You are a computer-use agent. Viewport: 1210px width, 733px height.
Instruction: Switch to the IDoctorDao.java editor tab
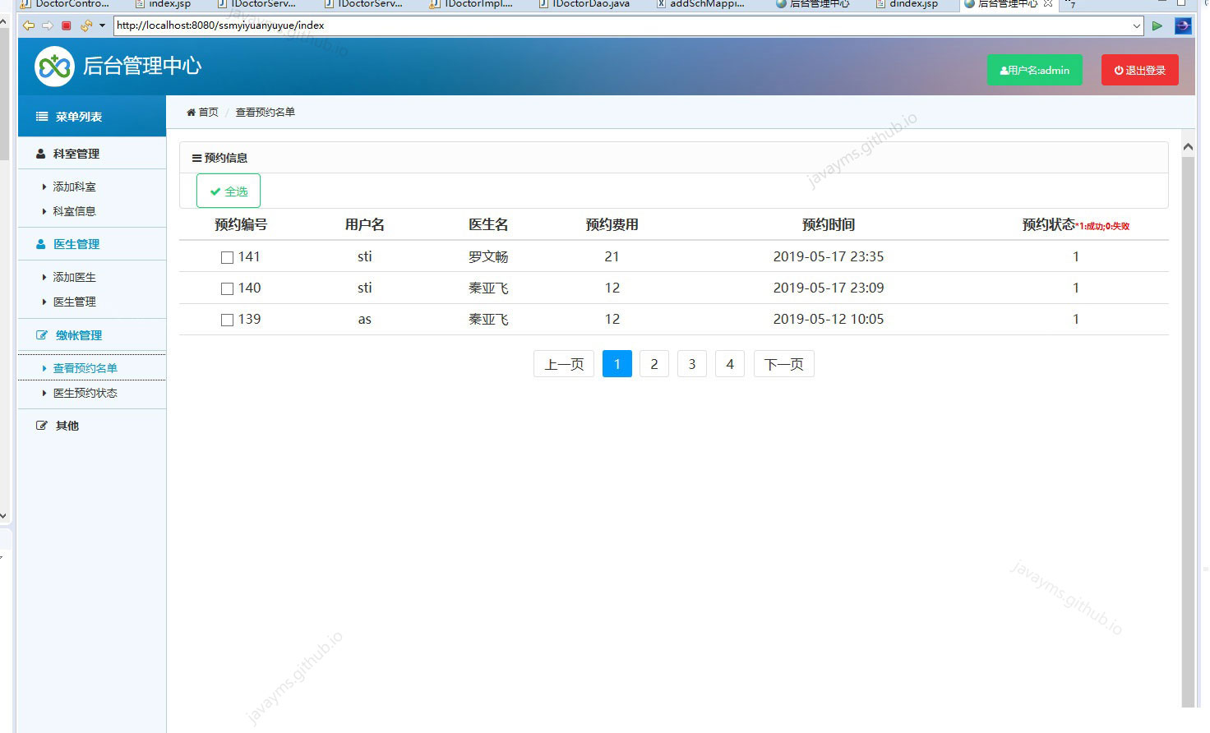pos(584,4)
